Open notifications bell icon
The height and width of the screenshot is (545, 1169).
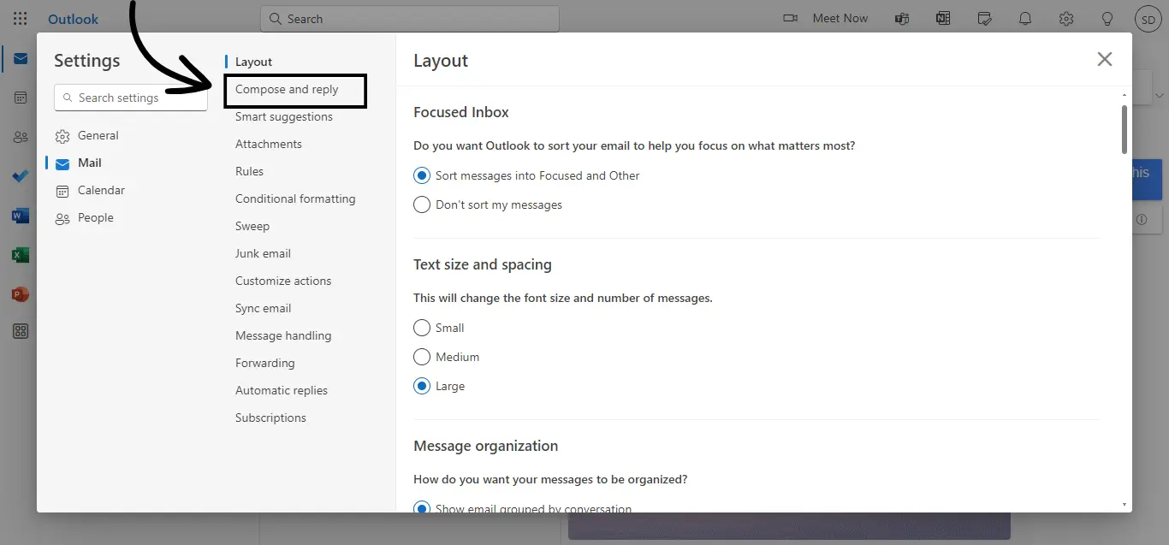(x=1024, y=18)
